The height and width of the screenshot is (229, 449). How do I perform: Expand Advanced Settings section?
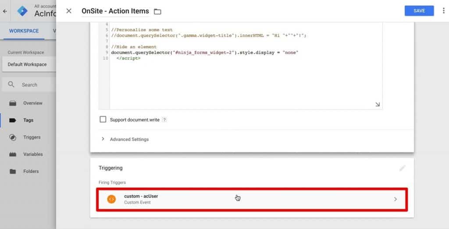125,140
